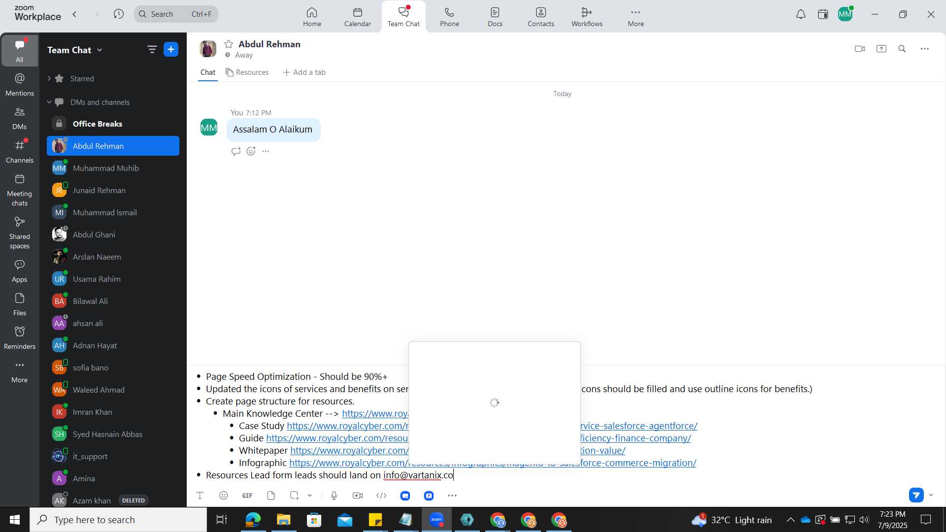Image resolution: width=946 pixels, height=532 pixels.
Task: Open history clock icon
Action: [x=118, y=14]
